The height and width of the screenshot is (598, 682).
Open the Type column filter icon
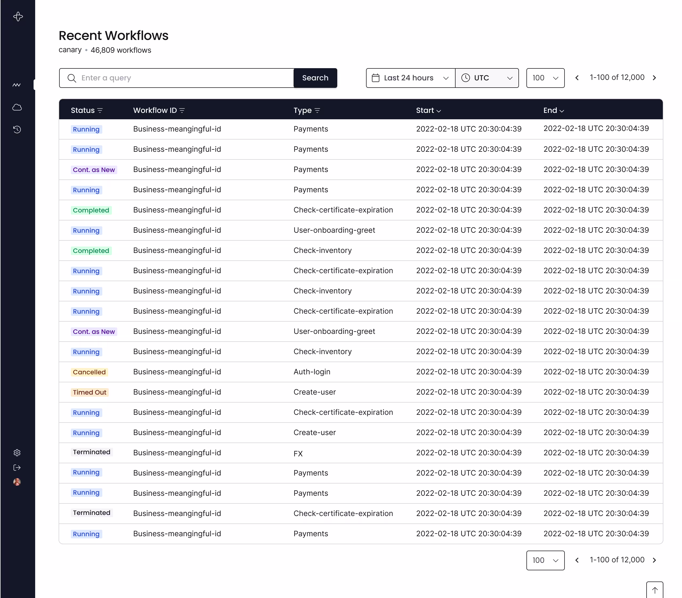(x=317, y=110)
